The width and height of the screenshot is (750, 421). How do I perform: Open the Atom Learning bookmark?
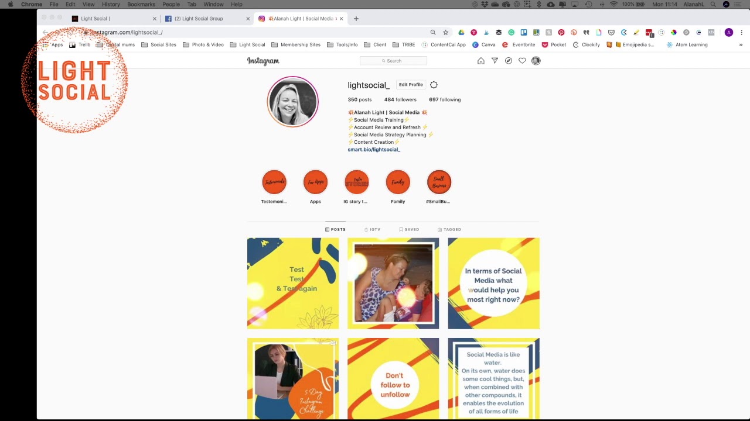[x=687, y=45]
